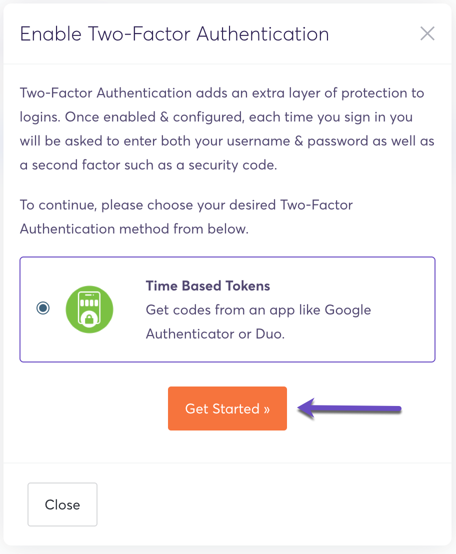Click the 'username & password' phrase
The width and height of the screenshot is (456, 554).
click(x=266, y=141)
